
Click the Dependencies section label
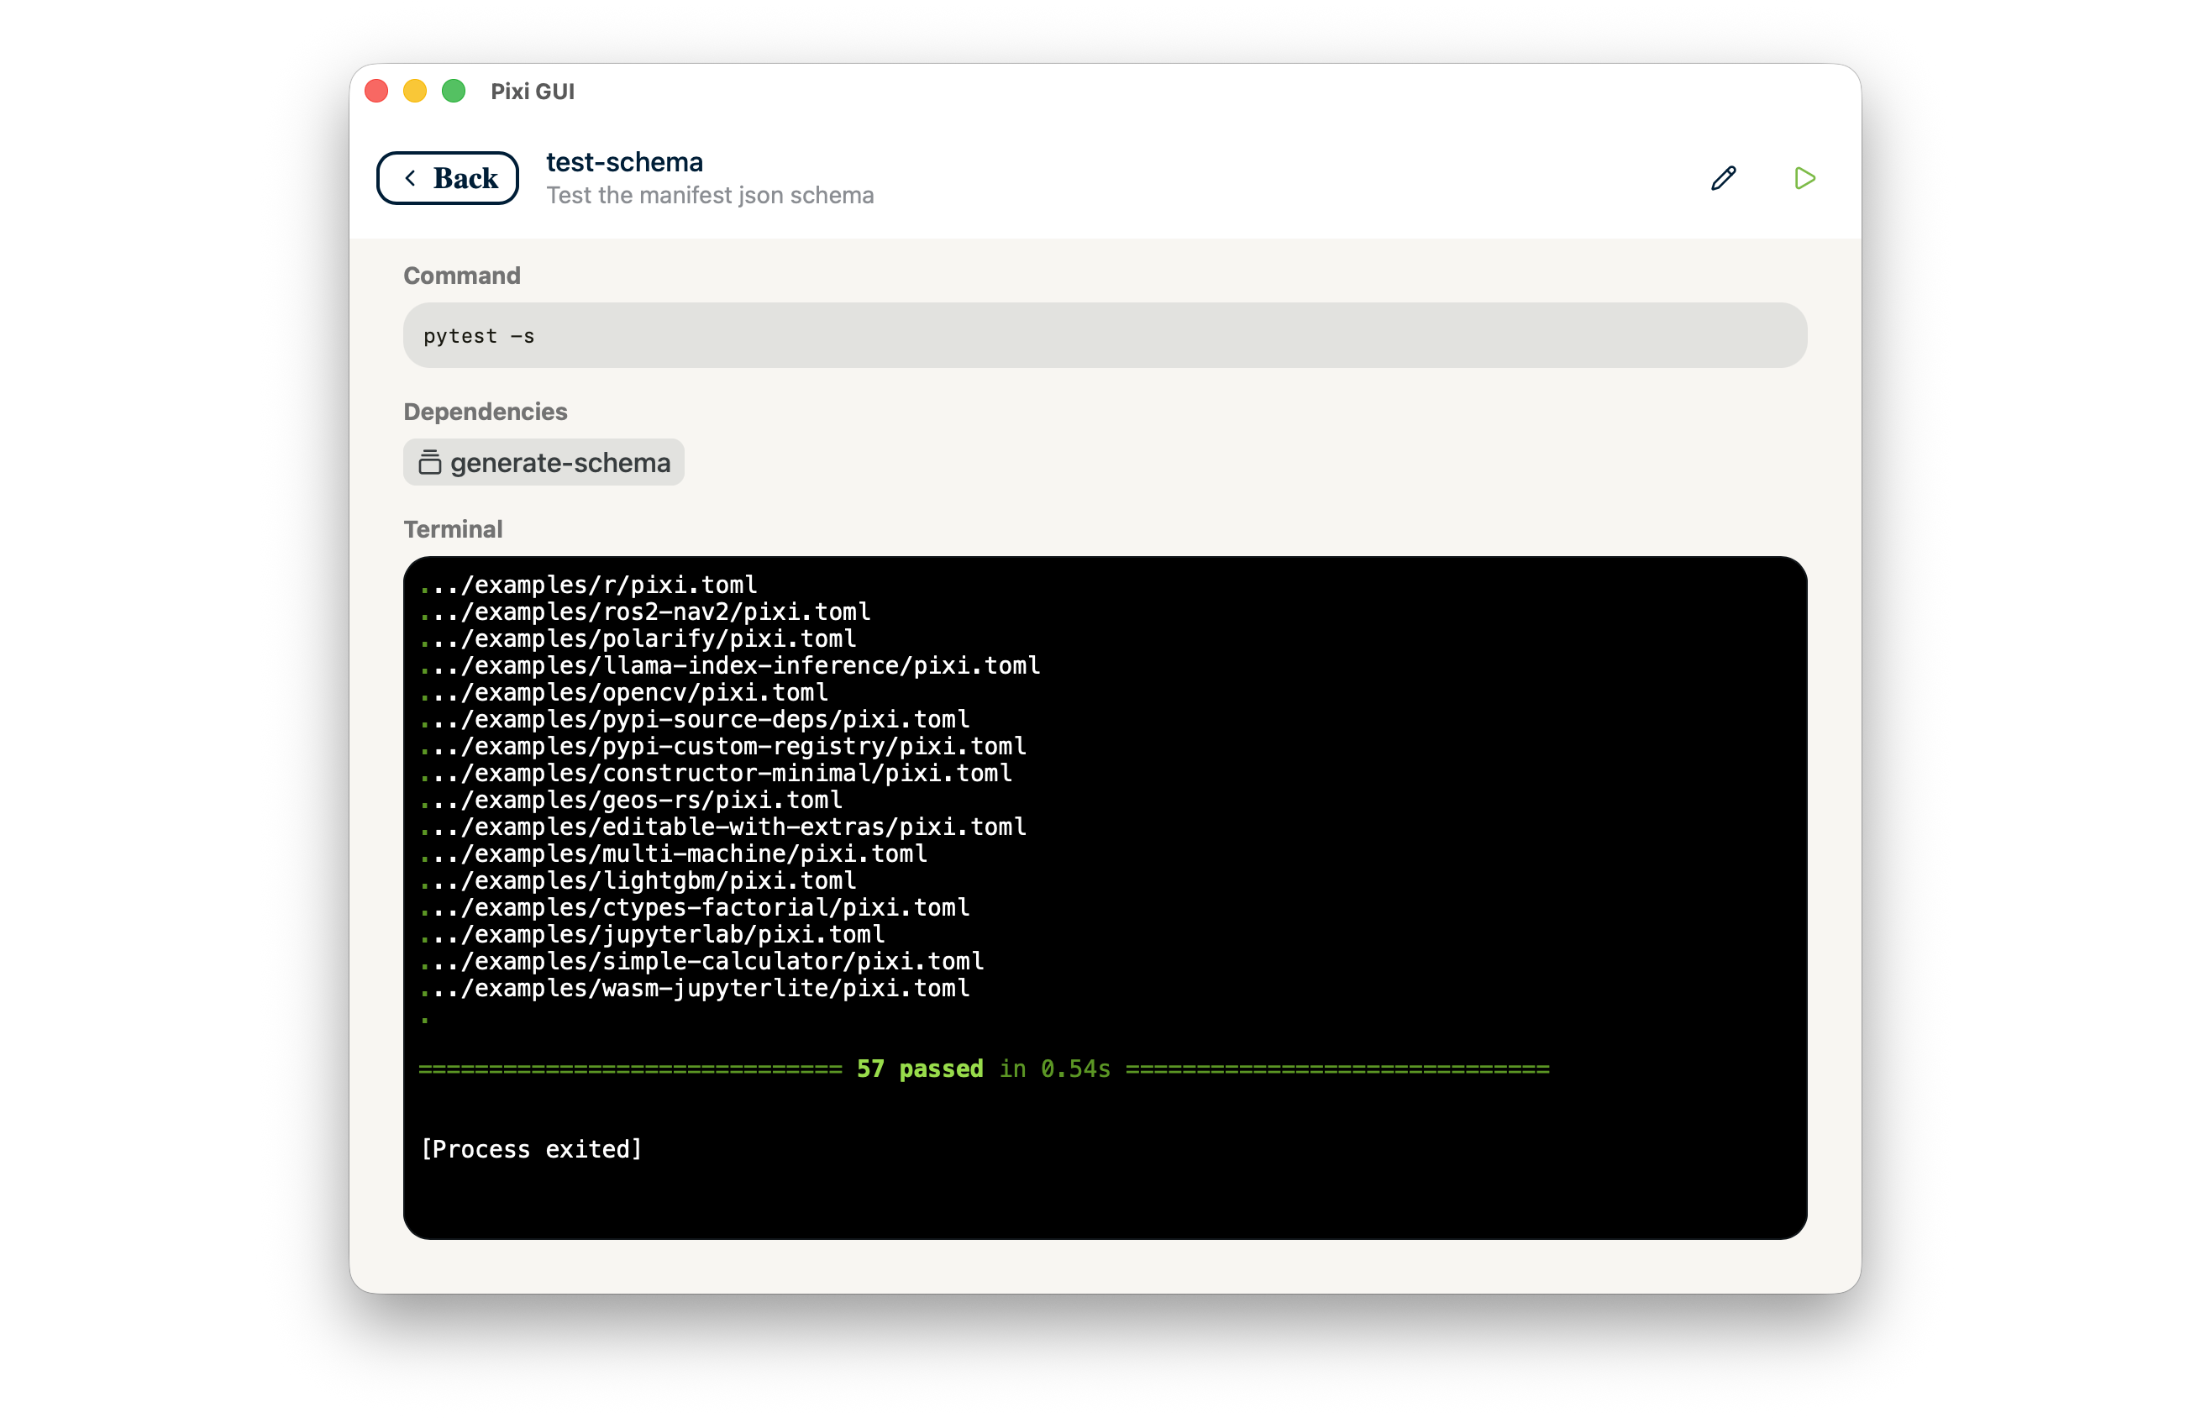point(485,412)
